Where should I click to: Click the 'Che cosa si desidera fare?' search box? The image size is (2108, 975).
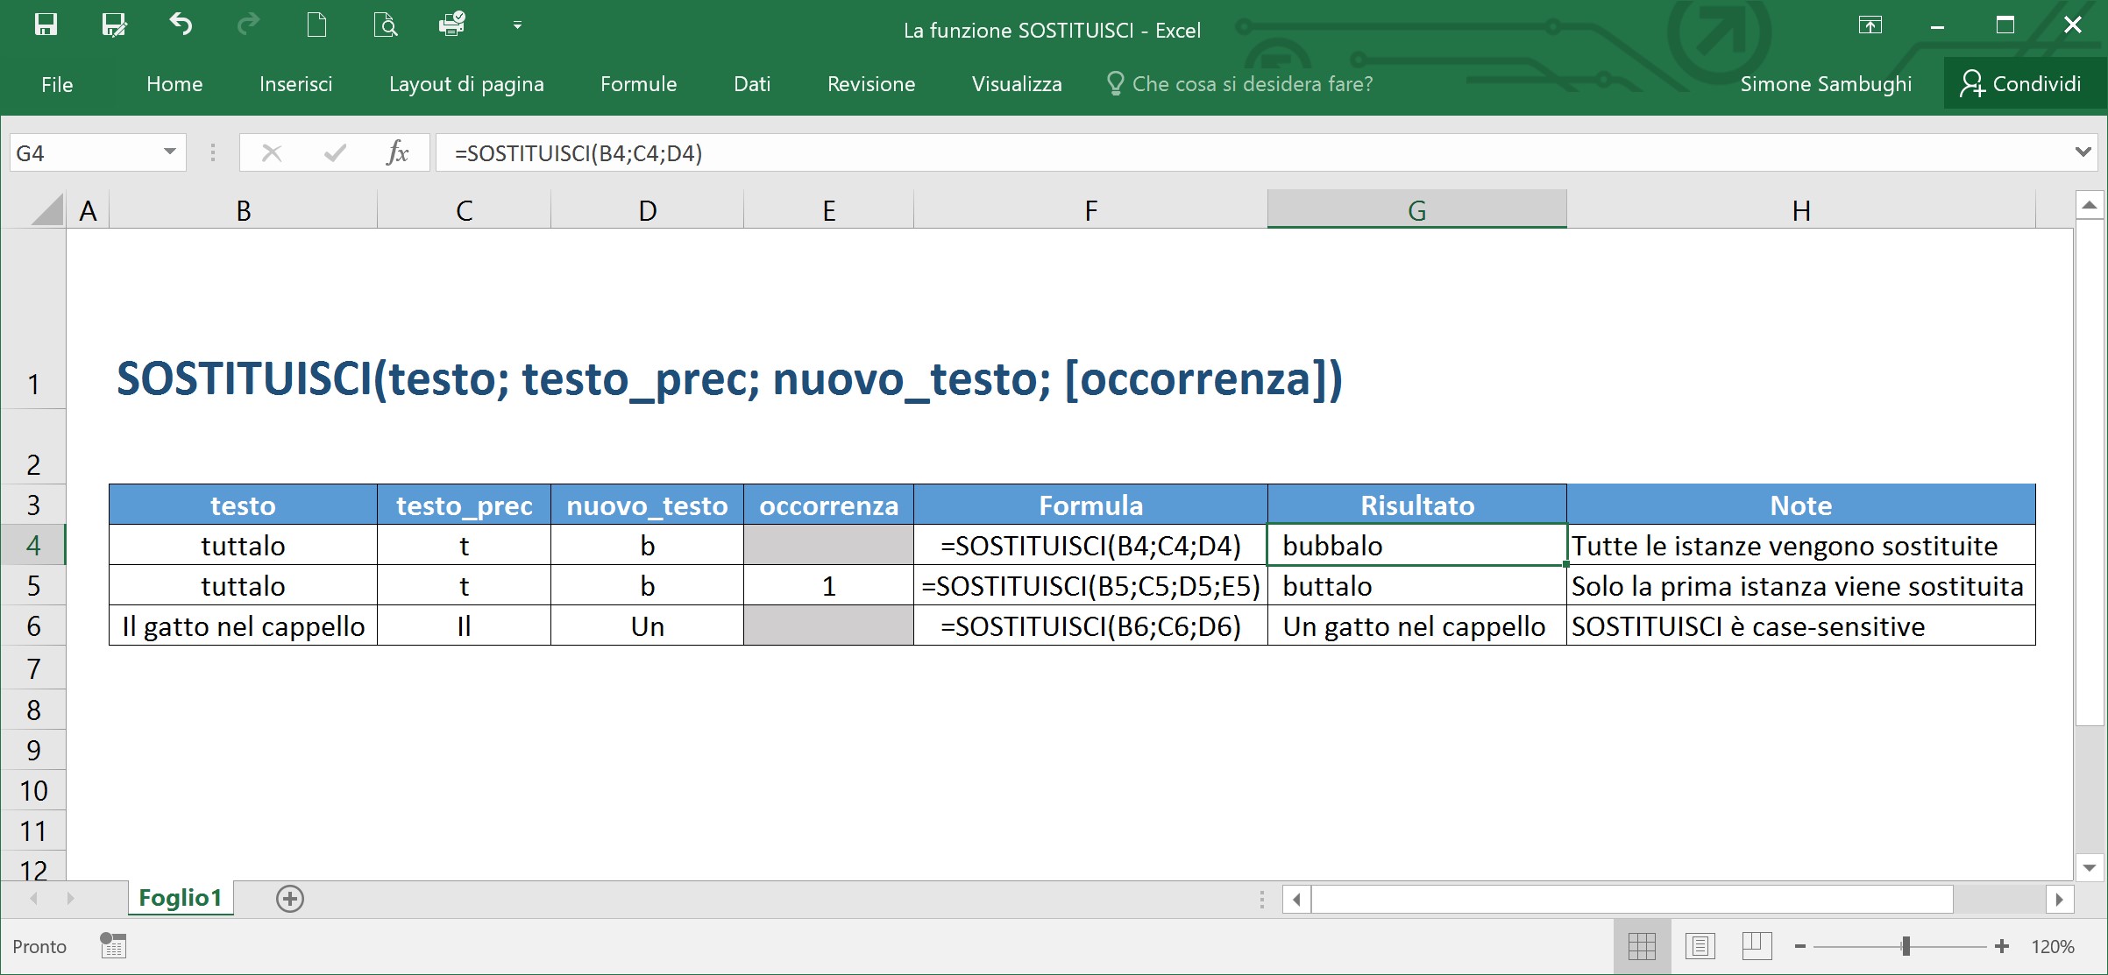[1240, 84]
